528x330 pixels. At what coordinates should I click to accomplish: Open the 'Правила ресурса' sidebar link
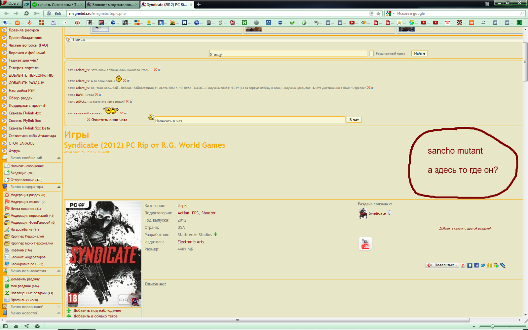24,30
